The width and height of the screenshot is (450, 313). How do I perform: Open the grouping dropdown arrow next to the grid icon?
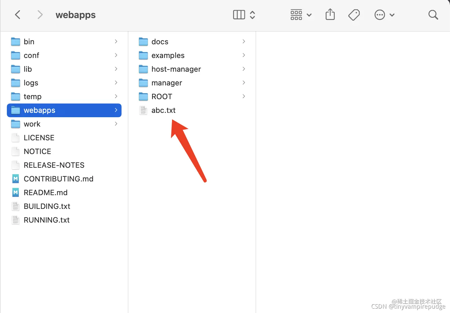click(309, 15)
